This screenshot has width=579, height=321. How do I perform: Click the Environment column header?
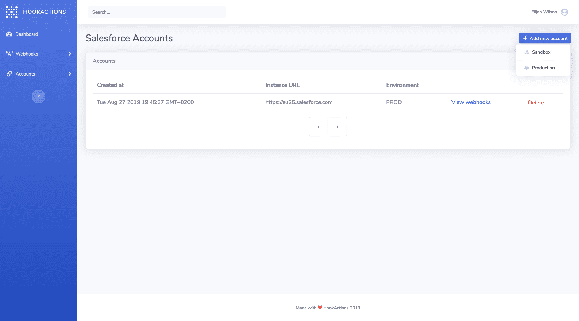pos(403,85)
